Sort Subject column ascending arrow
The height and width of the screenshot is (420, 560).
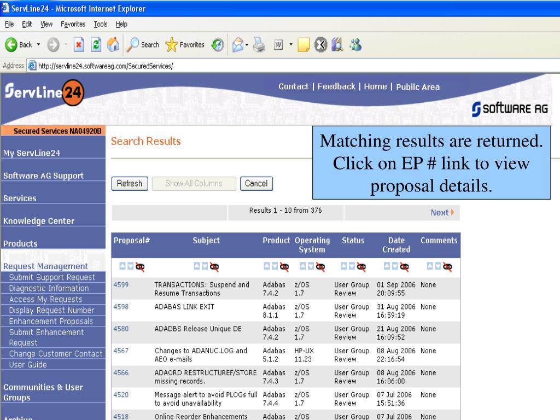pyautogui.click(x=197, y=266)
